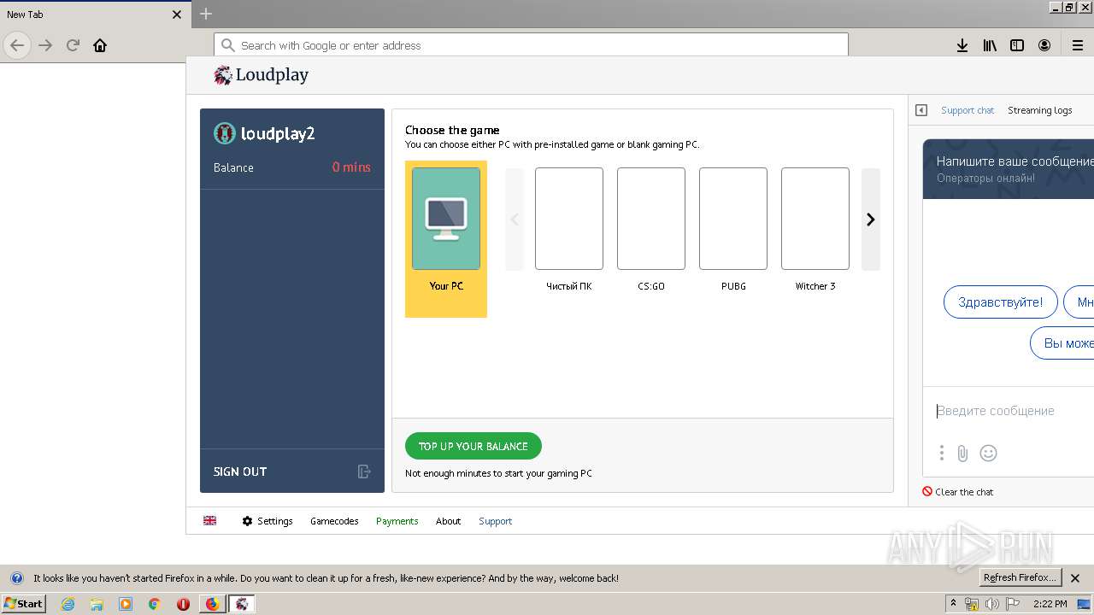Image resolution: width=1094 pixels, height=615 pixels.
Task: Launch Opera from taskbar
Action: [183, 604]
